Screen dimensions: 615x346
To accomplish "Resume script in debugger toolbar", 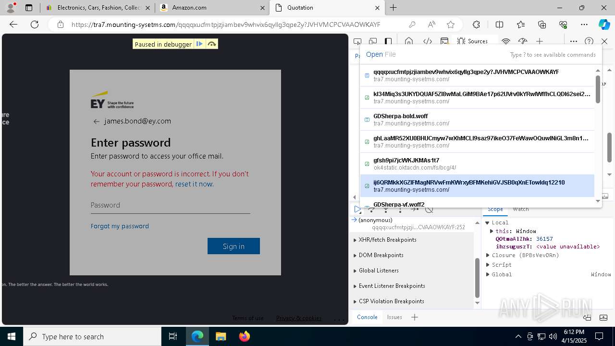I will [x=357, y=209].
